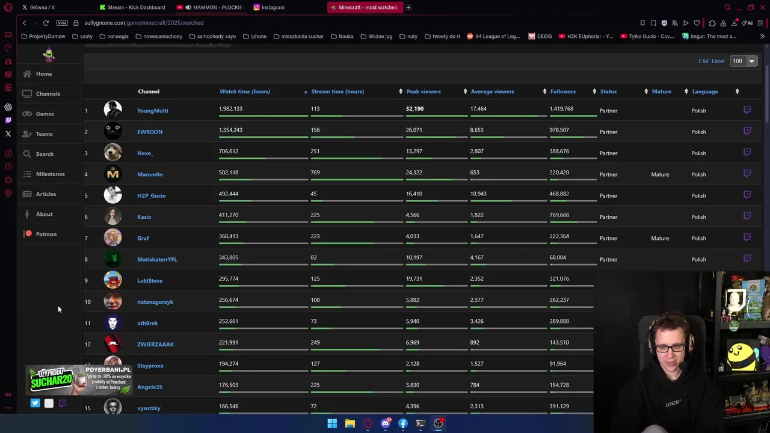Sort by Peak viewers column arrow
This screenshot has width=770, height=433.
click(465, 91)
